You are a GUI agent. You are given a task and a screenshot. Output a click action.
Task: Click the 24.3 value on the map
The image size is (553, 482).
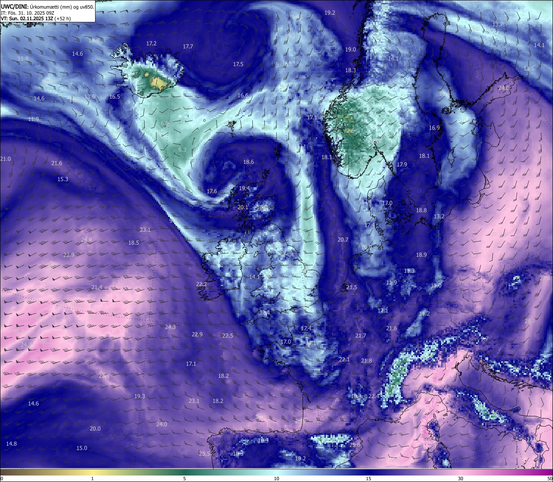coord(170,327)
